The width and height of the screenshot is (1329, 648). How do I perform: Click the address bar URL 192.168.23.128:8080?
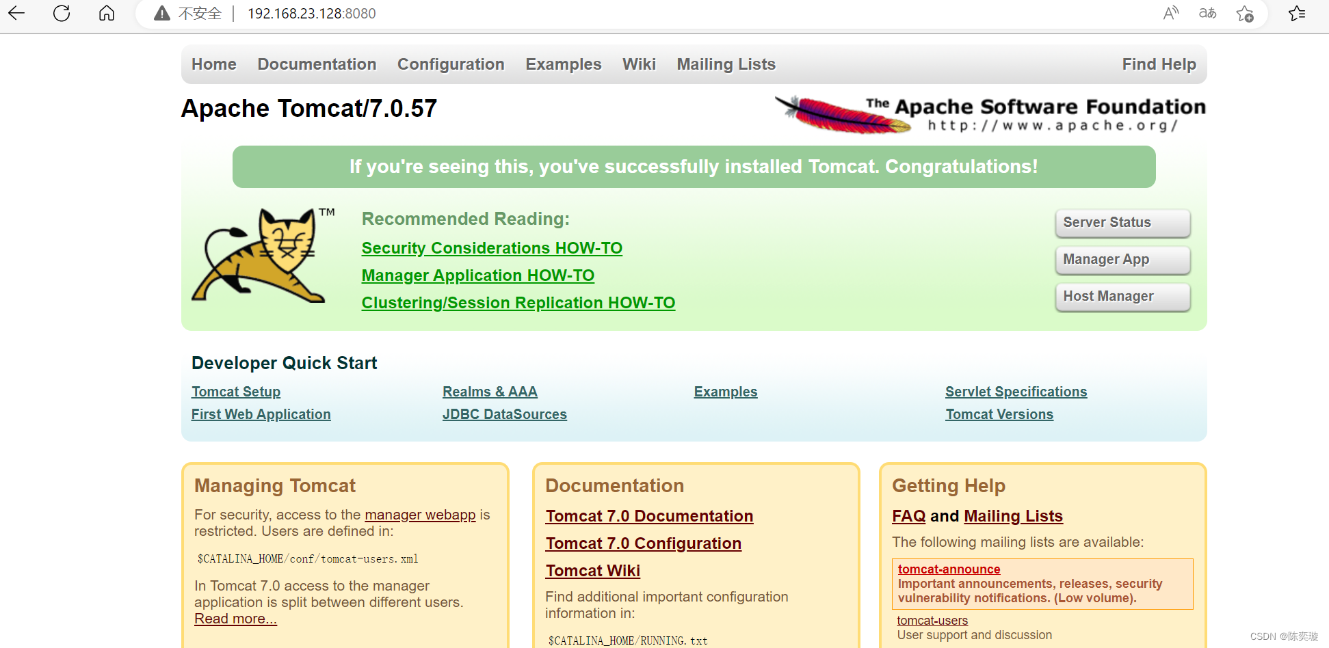pos(312,14)
